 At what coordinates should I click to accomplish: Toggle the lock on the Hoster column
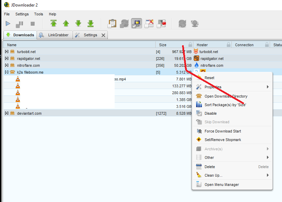pyautogui.click(x=229, y=45)
